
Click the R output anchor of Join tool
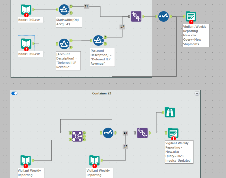(84, 140)
